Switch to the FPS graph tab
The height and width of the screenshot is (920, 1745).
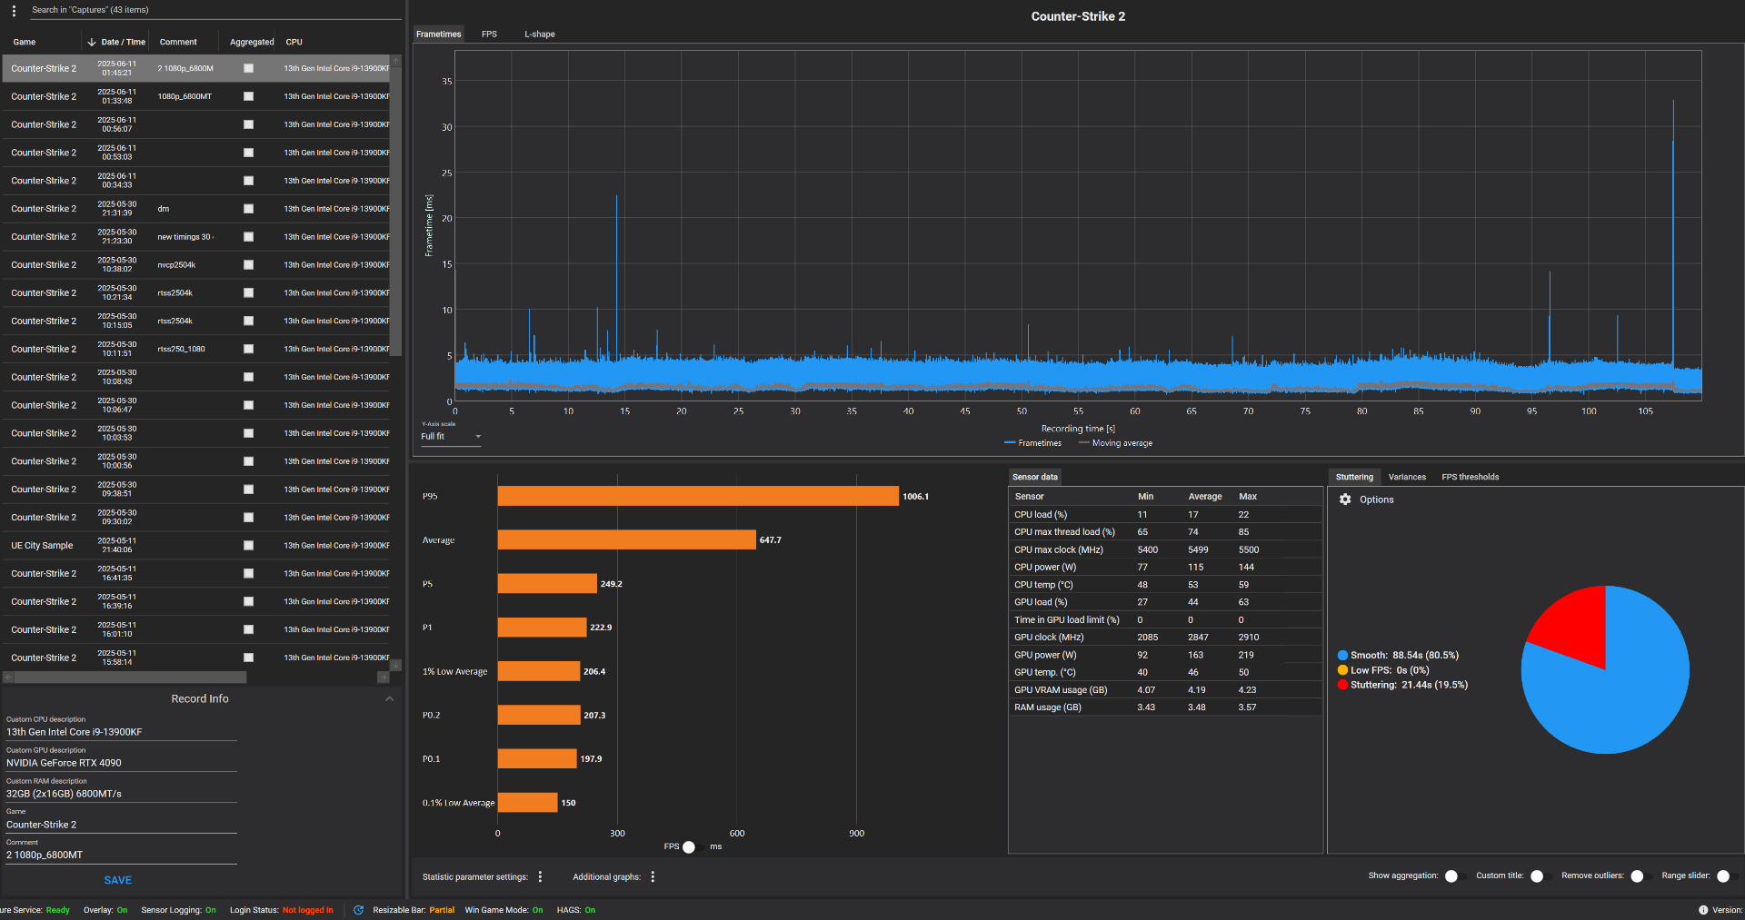(x=489, y=35)
